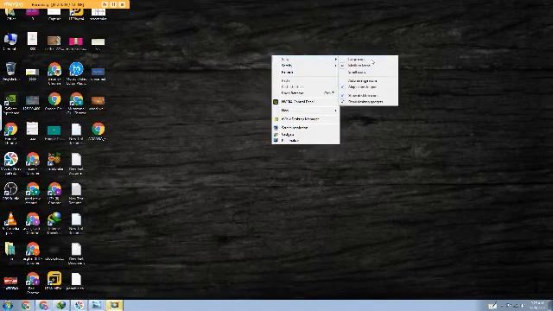Toggle Auto arrange icons
Screen dimensions: 553x311
click(x=369, y=80)
